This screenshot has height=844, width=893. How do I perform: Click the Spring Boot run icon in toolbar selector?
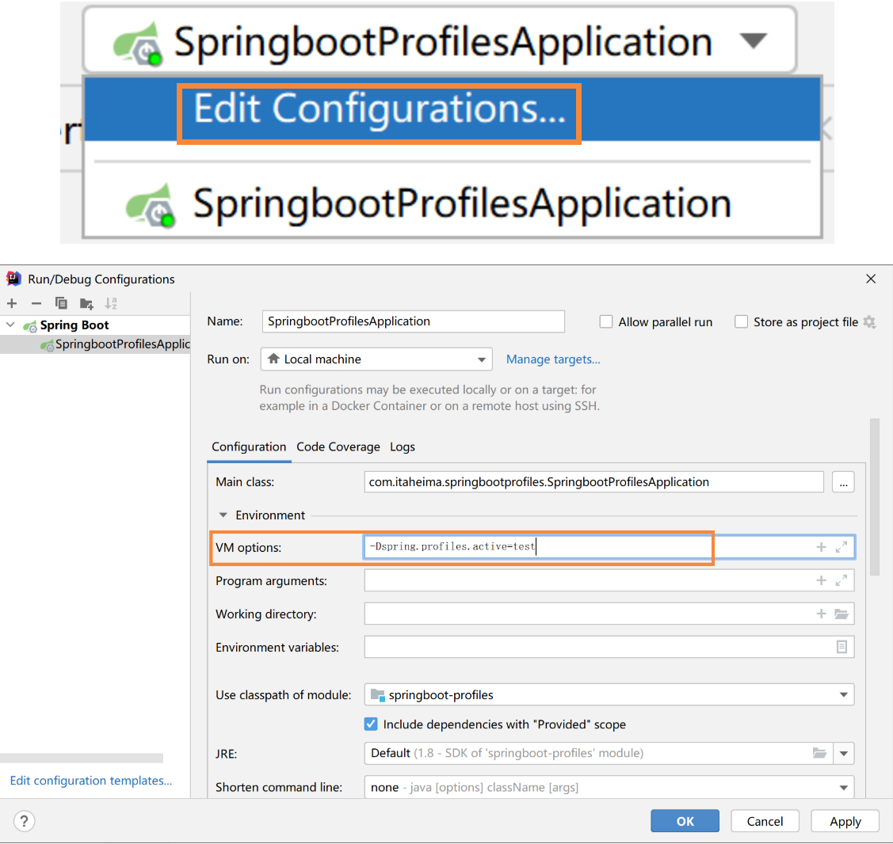(x=138, y=44)
